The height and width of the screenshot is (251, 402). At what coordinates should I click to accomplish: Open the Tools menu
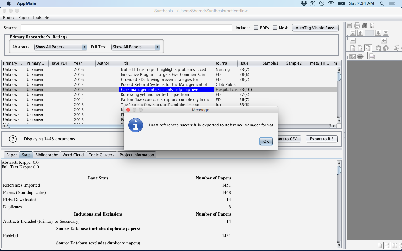click(x=37, y=18)
